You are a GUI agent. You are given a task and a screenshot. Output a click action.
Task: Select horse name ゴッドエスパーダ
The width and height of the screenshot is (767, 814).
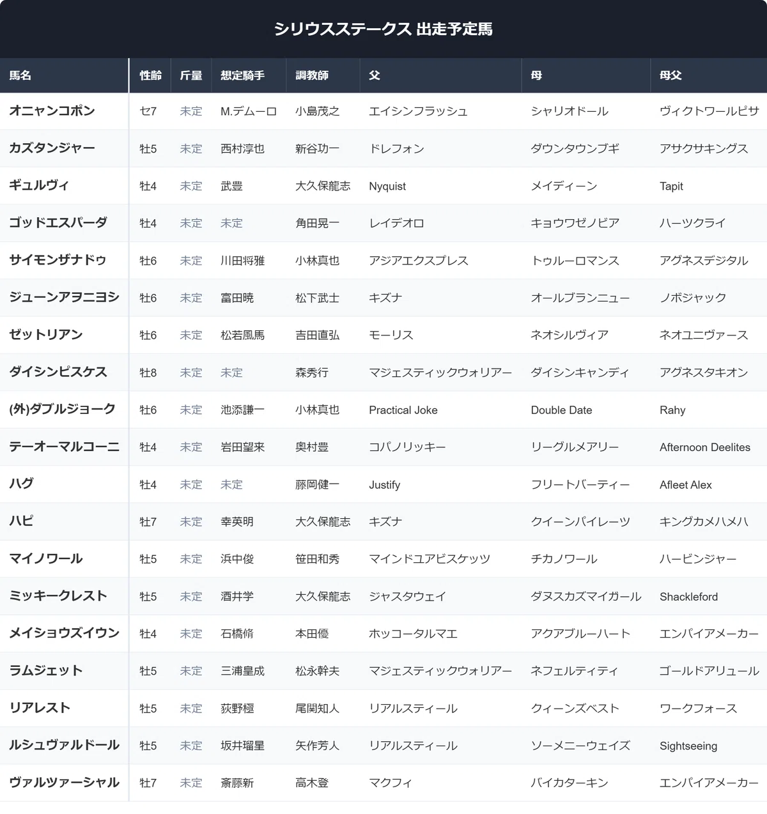(58, 222)
